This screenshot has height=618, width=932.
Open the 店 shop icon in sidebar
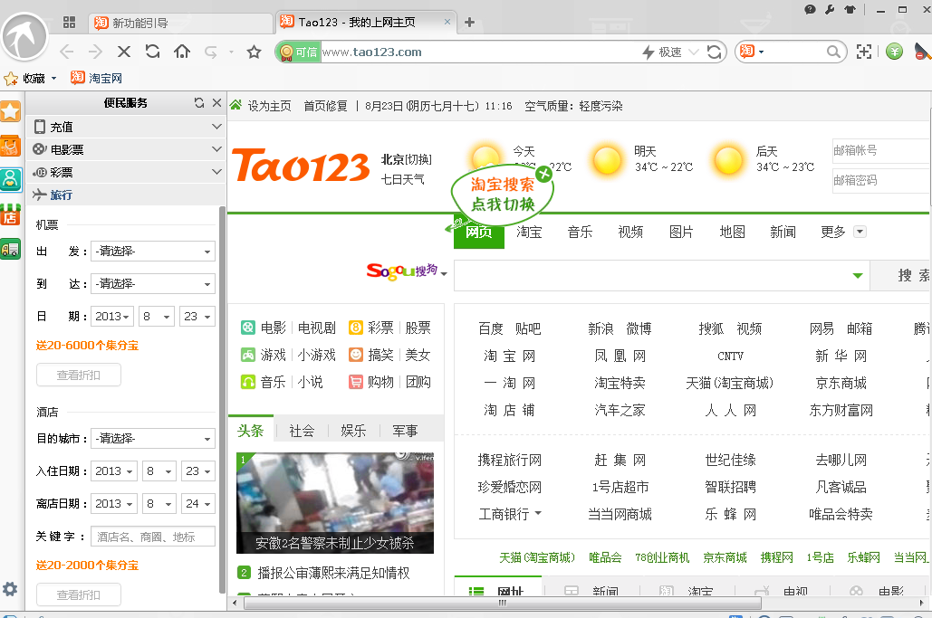click(10, 215)
